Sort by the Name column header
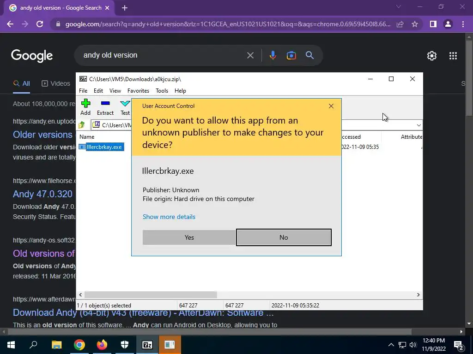This screenshot has height=354, width=473. (87, 136)
